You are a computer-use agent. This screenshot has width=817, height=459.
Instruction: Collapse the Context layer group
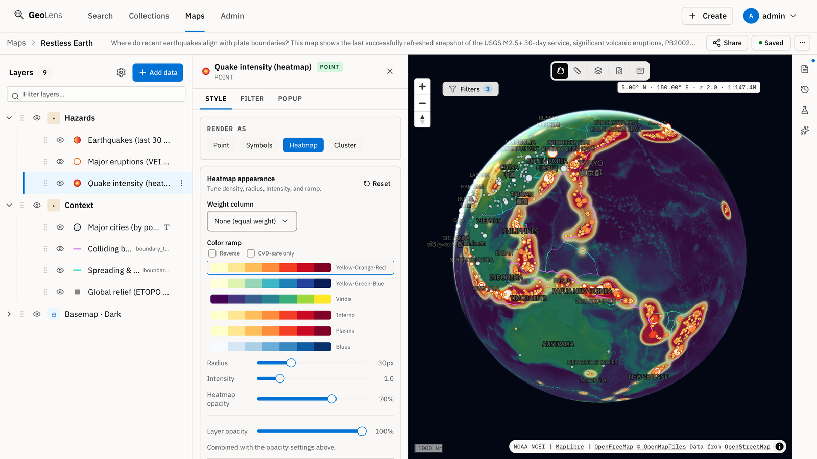[x=9, y=206]
